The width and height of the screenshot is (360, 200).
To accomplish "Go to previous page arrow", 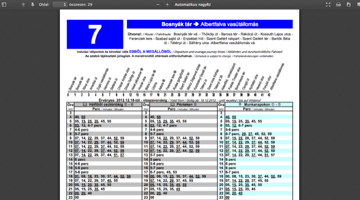I will click(x=23, y=4).
